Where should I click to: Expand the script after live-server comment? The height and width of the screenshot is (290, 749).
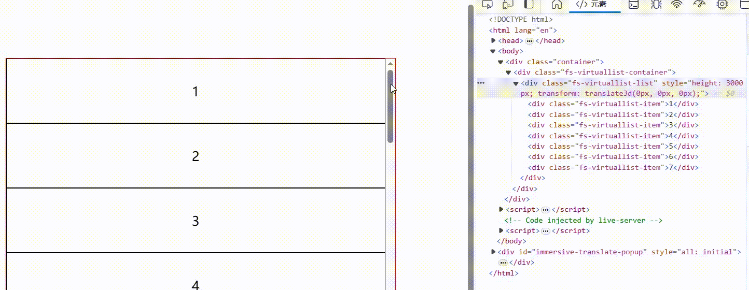coord(501,230)
